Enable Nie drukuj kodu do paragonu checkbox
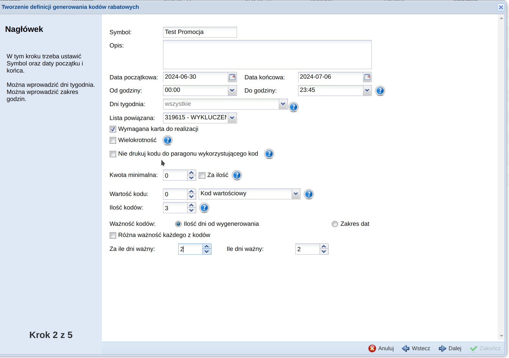 113,154
